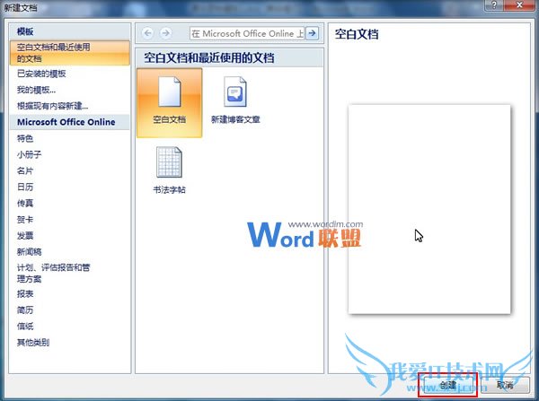Image resolution: width=539 pixels, height=401 pixels.
Task: Select 空白文档和最近使用的文档 in sidebar
Action: pos(70,53)
